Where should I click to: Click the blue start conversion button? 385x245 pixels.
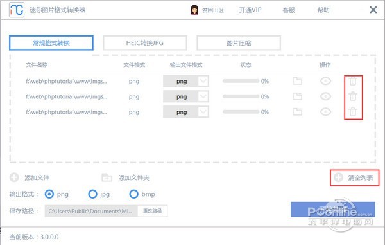point(332,210)
